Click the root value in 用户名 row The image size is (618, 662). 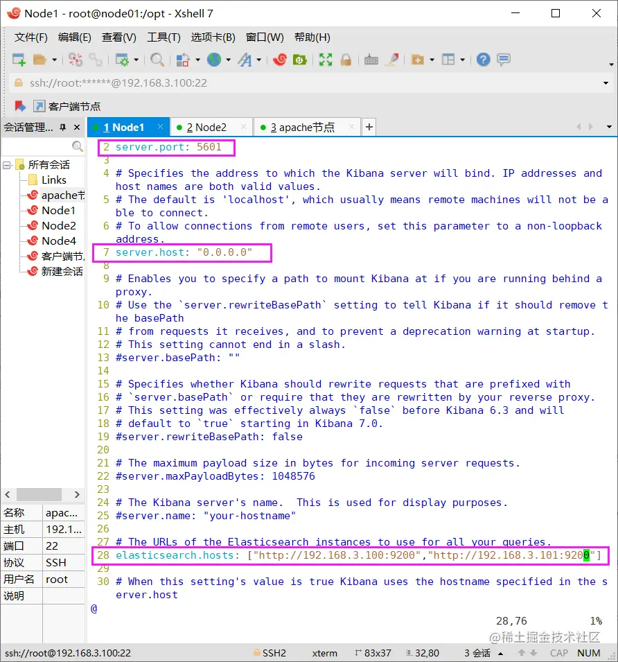(x=57, y=580)
